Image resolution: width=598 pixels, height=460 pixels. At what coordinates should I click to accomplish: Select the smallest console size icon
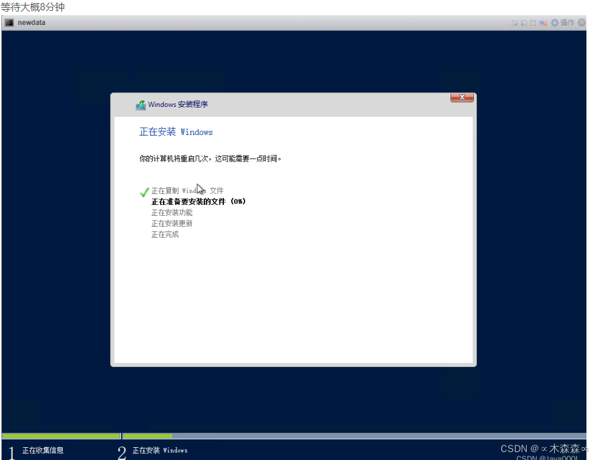[515, 23]
